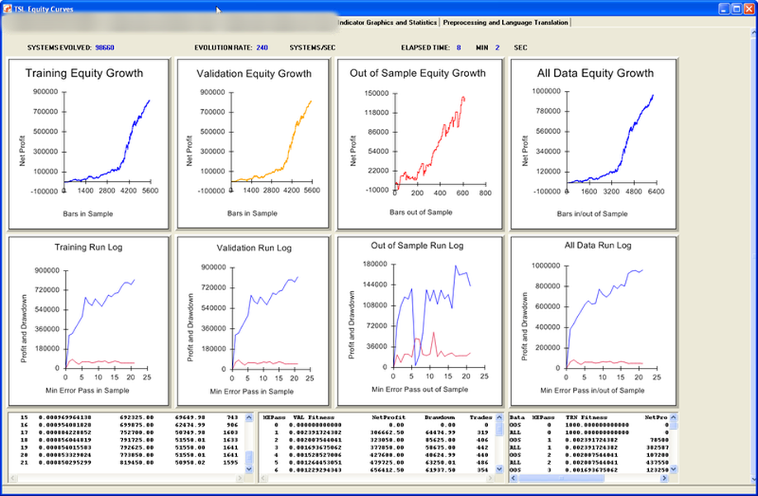Select the All Data Equity Growth chart
758x496 pixels.
[594, 143]
